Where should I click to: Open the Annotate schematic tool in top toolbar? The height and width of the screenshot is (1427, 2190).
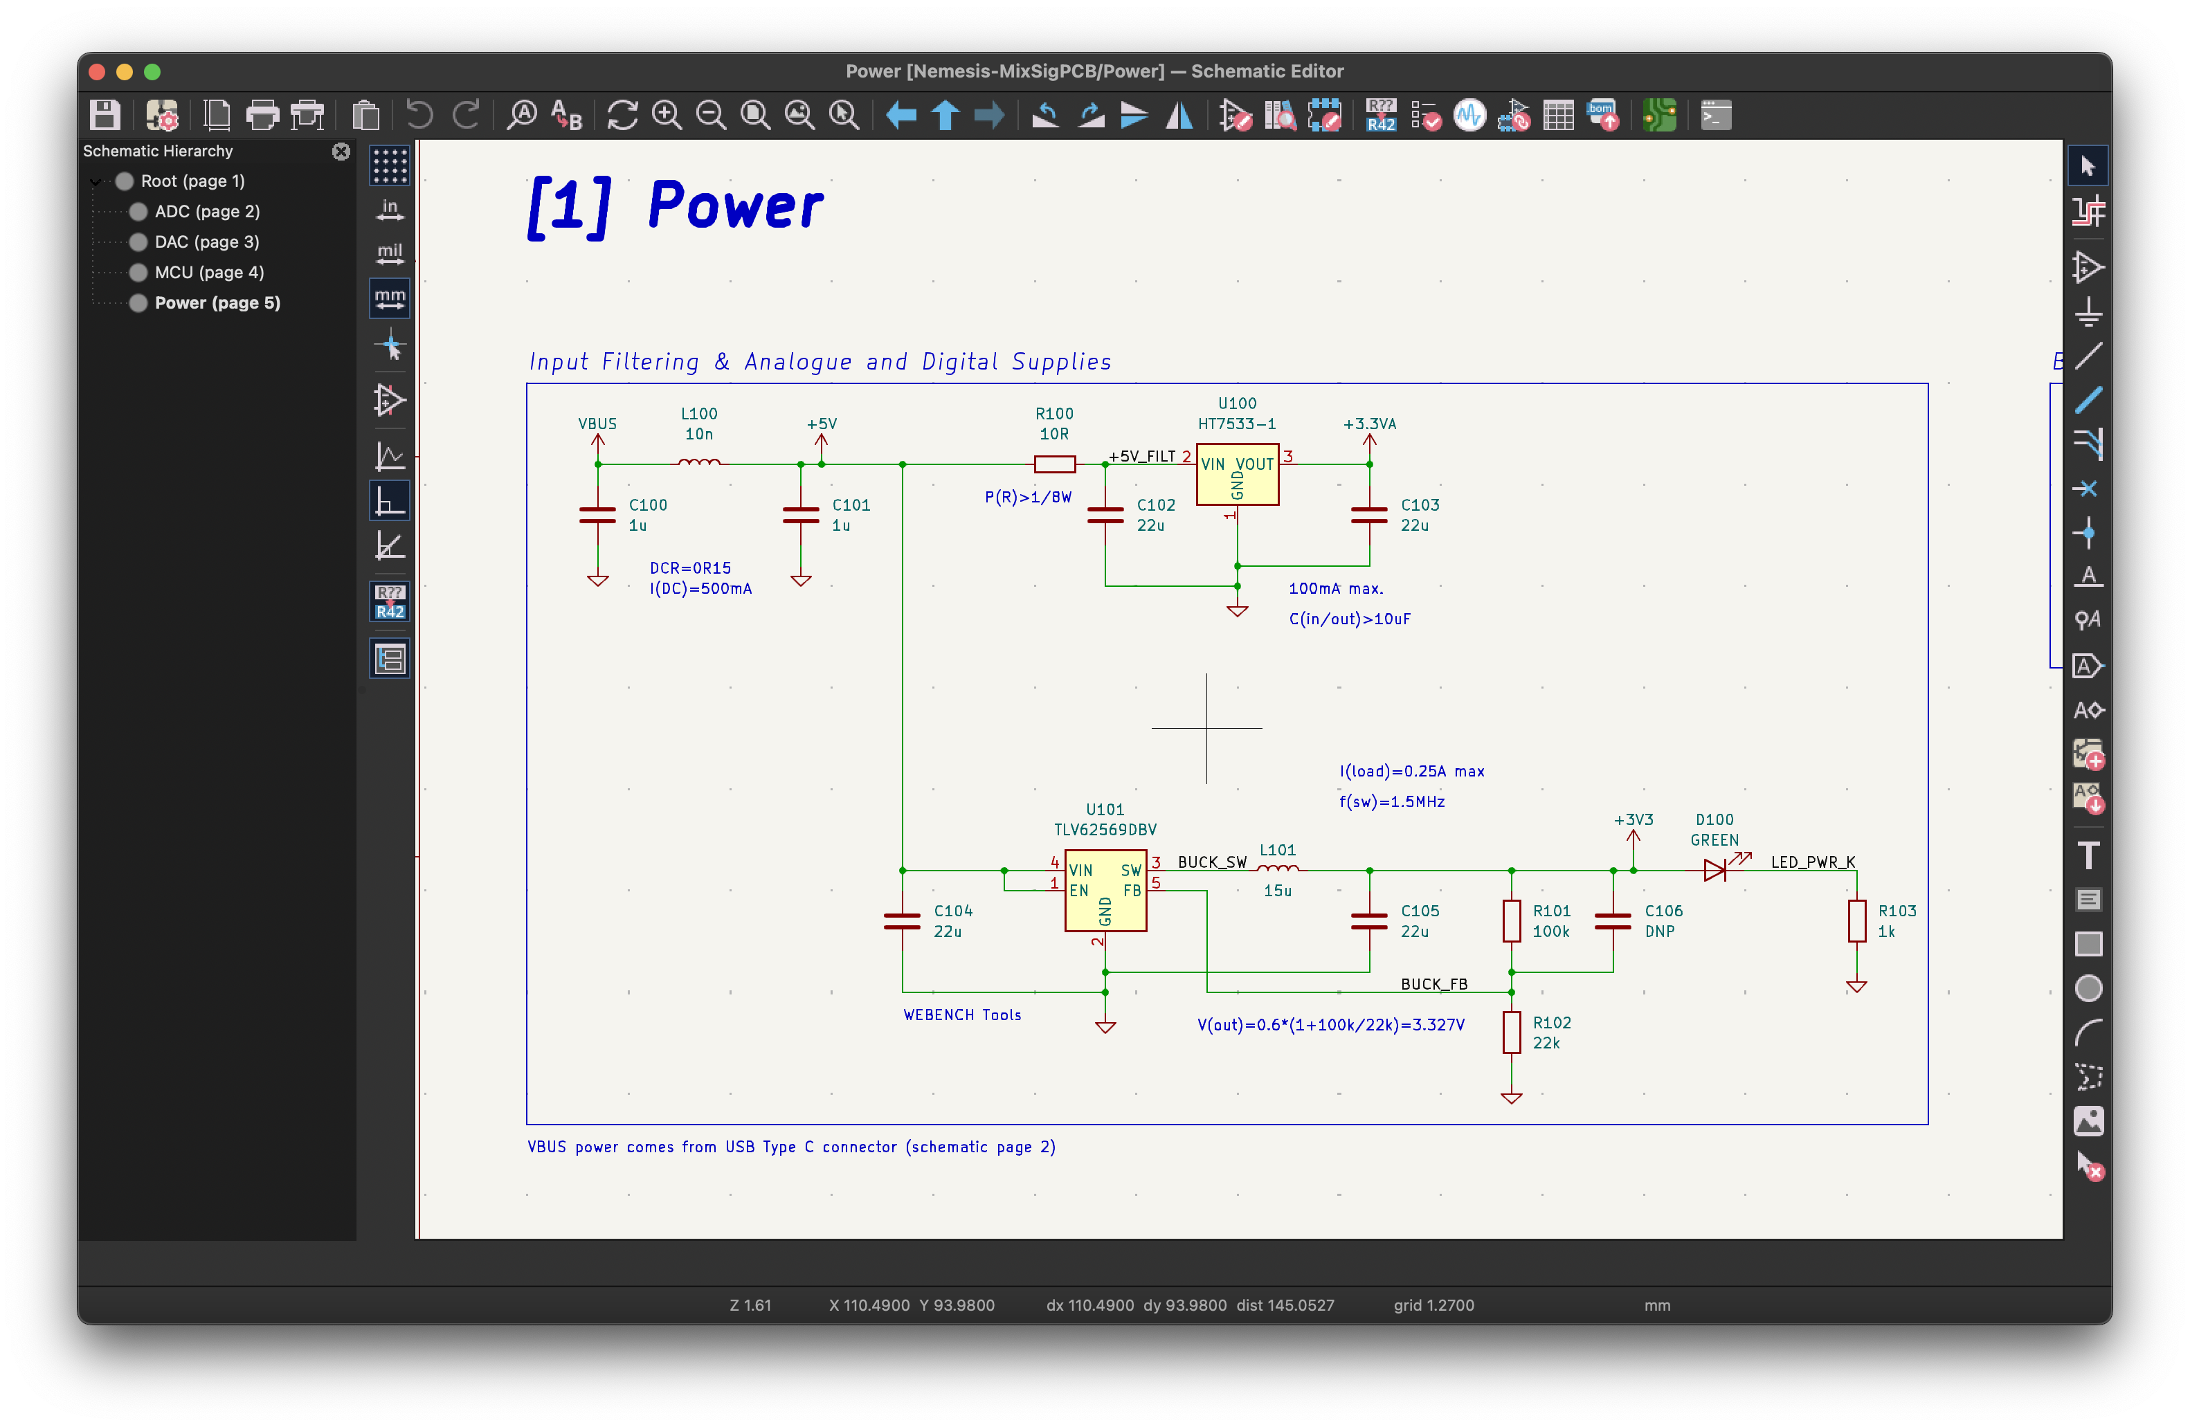click(1380, 116)
